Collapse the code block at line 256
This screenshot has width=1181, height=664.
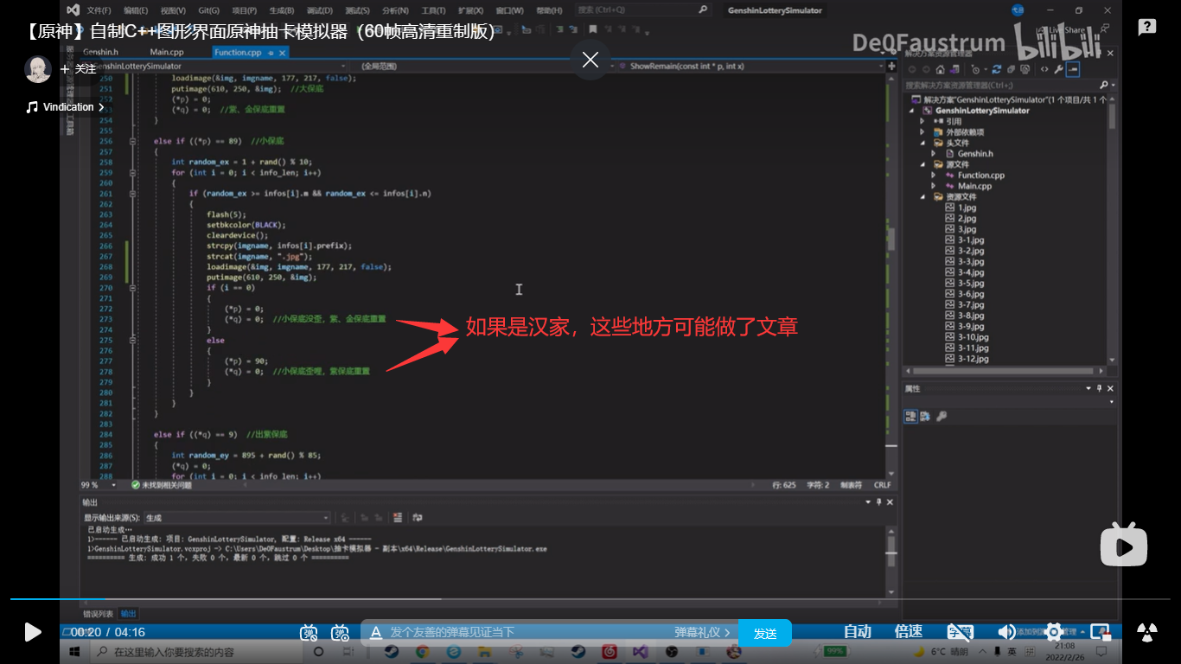click(132, 141)
